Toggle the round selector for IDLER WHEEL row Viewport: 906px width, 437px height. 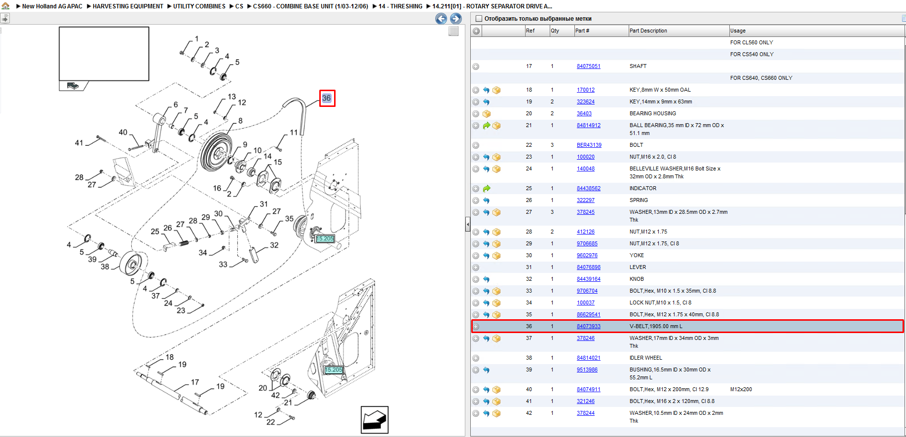tap(476, 358)
